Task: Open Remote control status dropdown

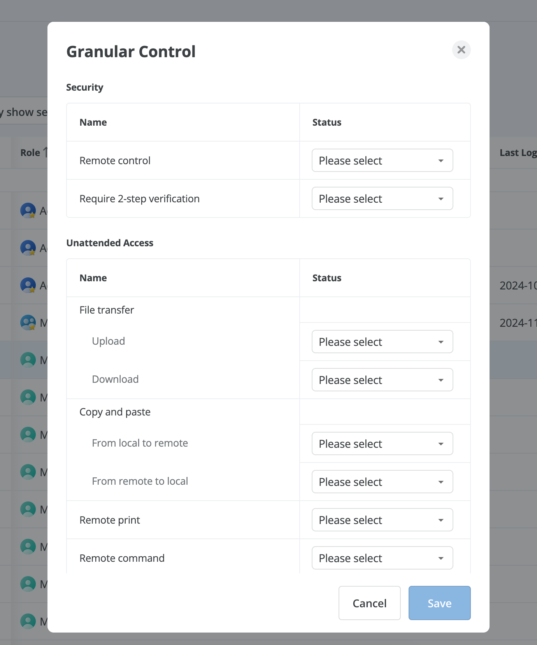Action: coord(382,160)
